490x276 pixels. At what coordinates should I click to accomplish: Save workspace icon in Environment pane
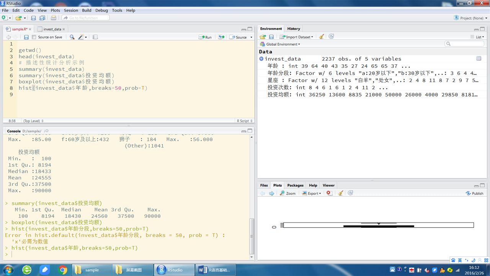tap(271, 37)
